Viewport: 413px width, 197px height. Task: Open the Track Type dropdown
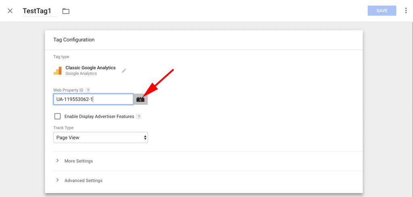pyautogui.click(x=100, y=137)
